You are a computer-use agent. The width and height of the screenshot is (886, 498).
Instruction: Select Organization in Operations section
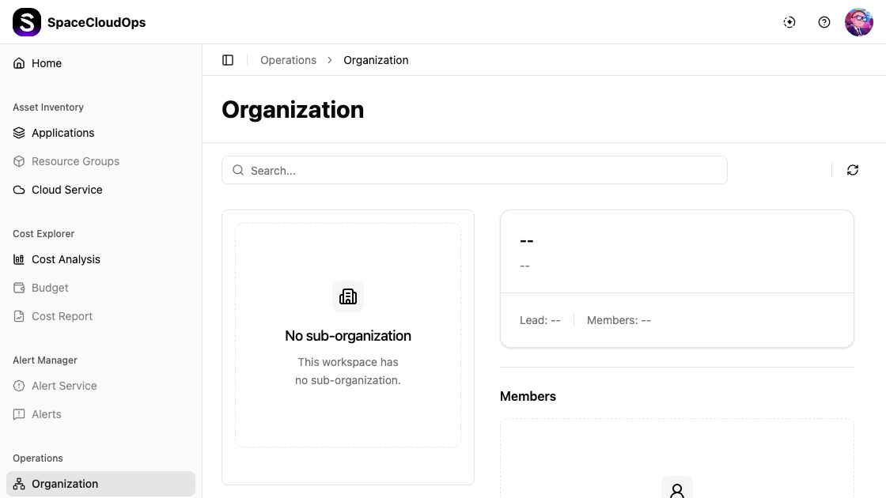point(65,484)
